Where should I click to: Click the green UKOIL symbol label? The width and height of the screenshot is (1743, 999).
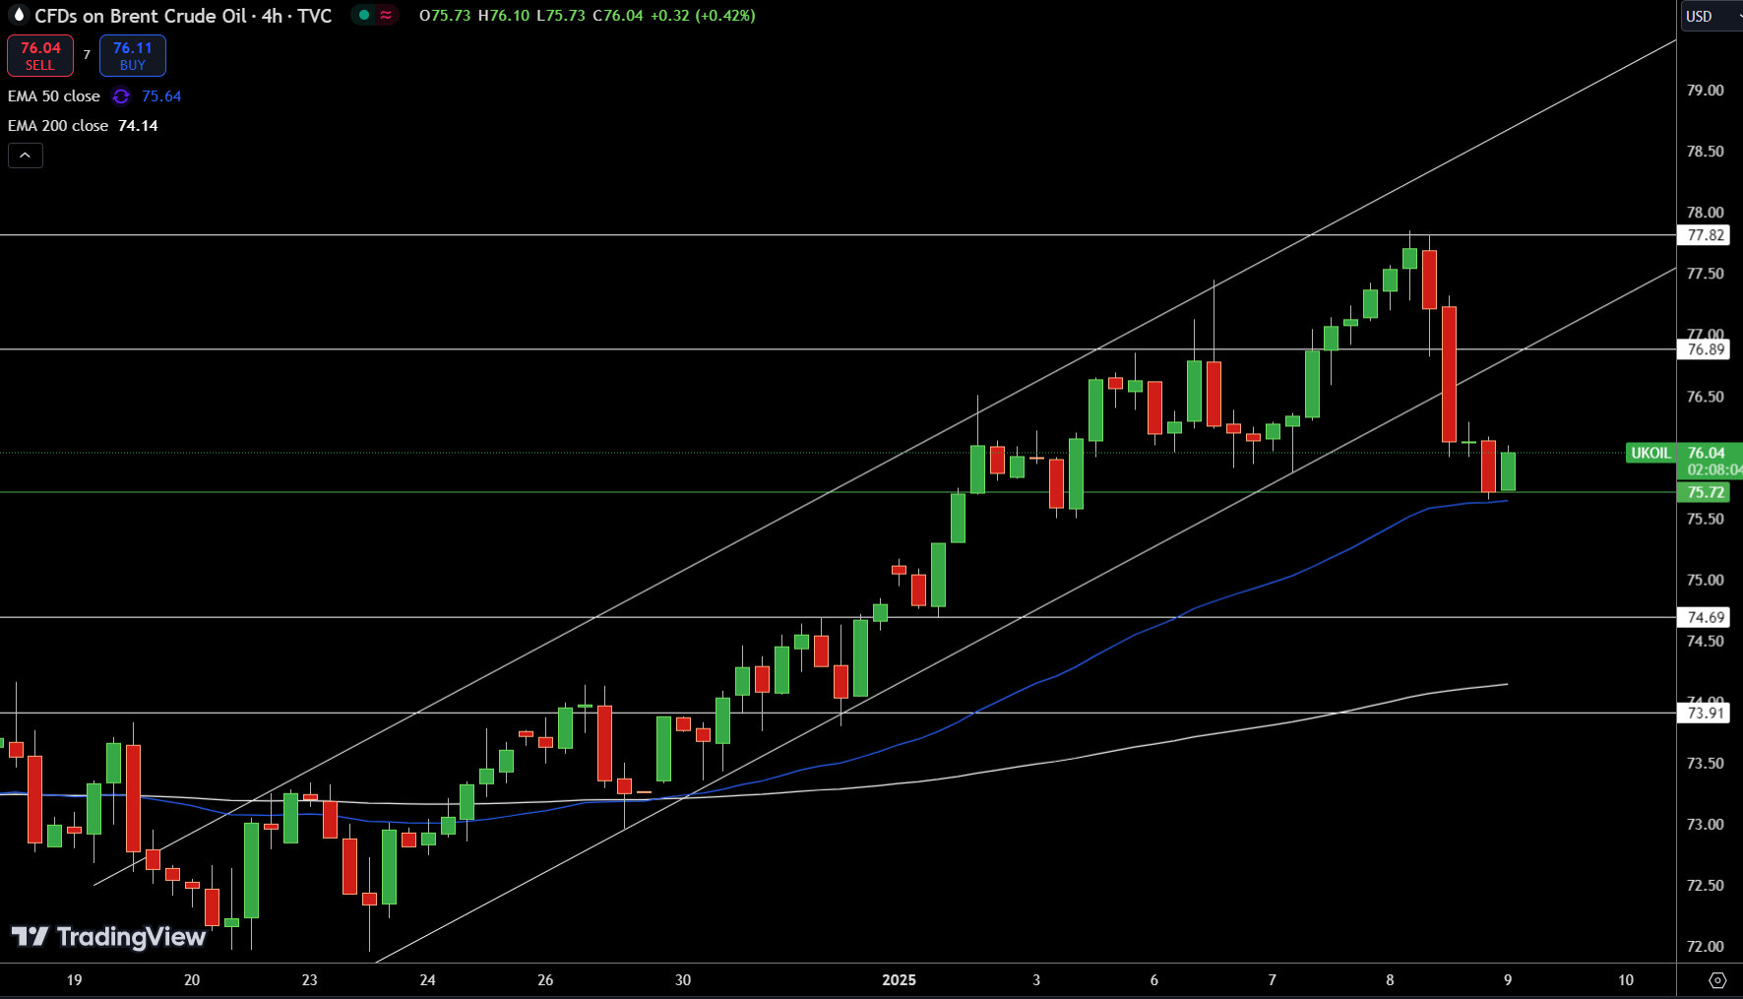tap(1651, 453)
